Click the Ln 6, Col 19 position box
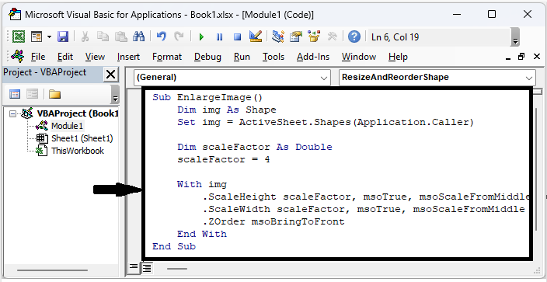Image resolution: width=547 pixels, height=282 pixels. 439,37
